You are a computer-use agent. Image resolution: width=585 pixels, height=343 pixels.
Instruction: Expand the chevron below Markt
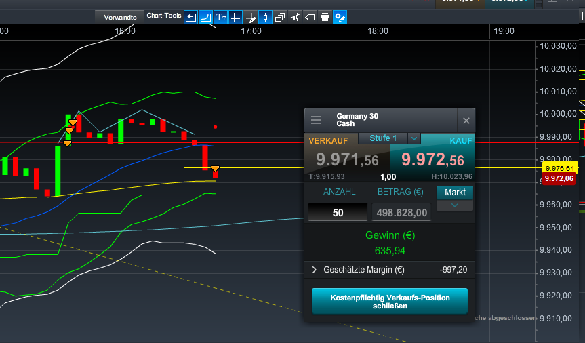point(455,205)
